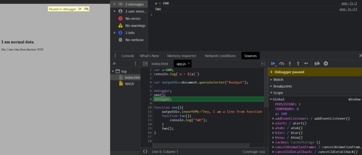Open the Memory Inspector tab
362x155 pixels.
[x=182, y=56]
